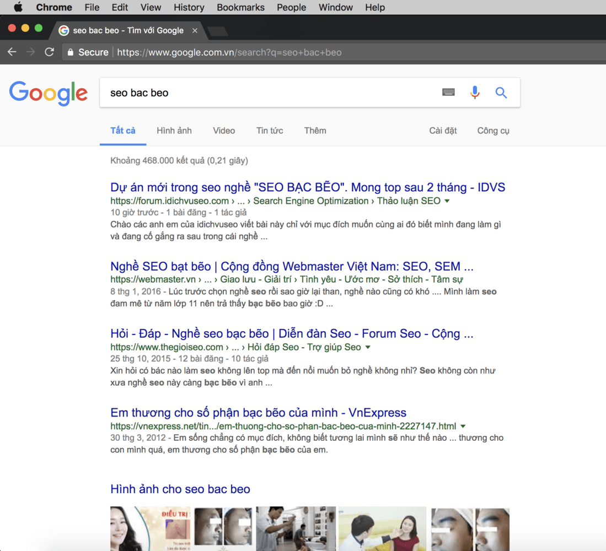Open the on-screen keyboard icon in search box

tap(448, 92)
